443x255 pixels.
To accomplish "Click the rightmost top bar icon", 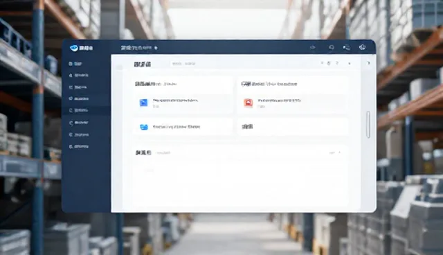I will tap(362, 47).
